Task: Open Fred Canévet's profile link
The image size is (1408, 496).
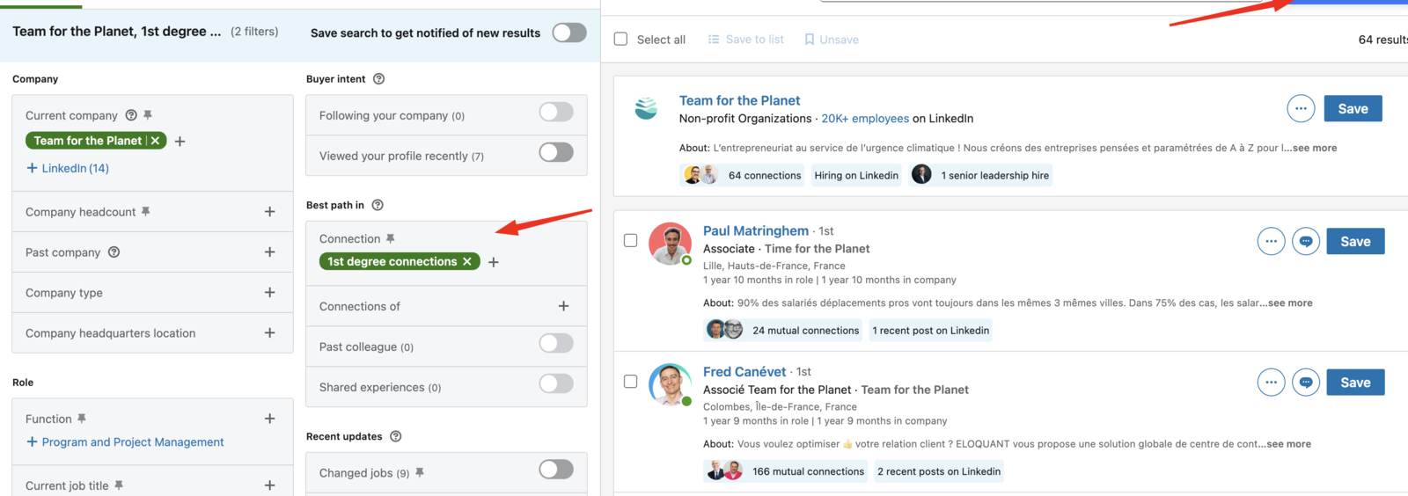Action: (x=744, y=371)
